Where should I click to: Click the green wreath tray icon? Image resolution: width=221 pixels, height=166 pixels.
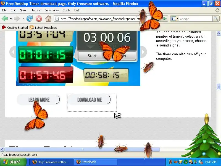tap(185, 162)
